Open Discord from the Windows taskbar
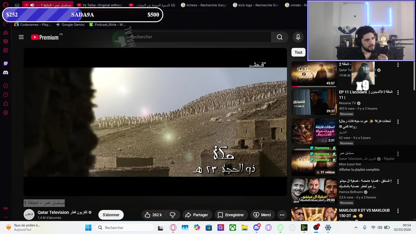The width and height of the screenshot is (416, 234). click(x=257, y=227)
